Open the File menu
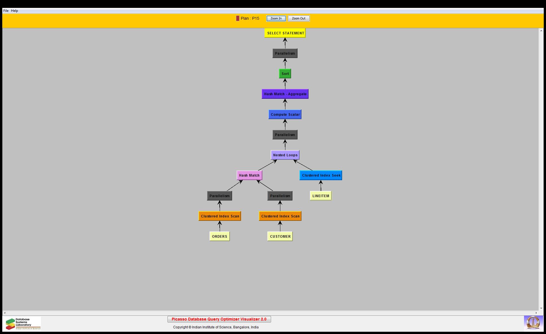546x334 pixels. pos(6,11)
